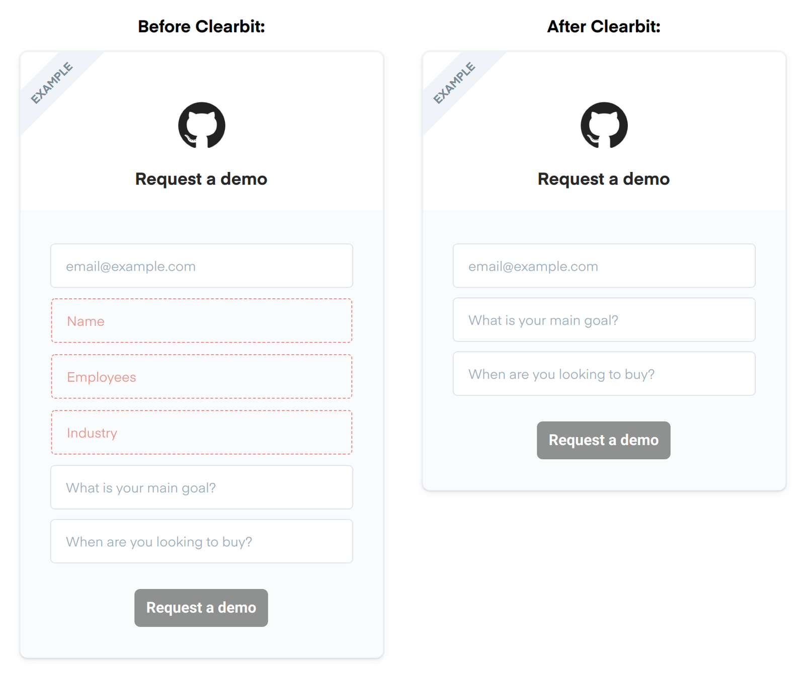Select the EXAMPLE ribbon on the After form
The image size is (805, 680).
point(454,82)
